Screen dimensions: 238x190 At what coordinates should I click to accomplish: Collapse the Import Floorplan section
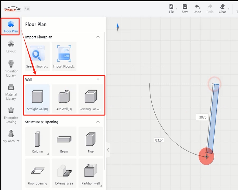[x=98, y=37]
